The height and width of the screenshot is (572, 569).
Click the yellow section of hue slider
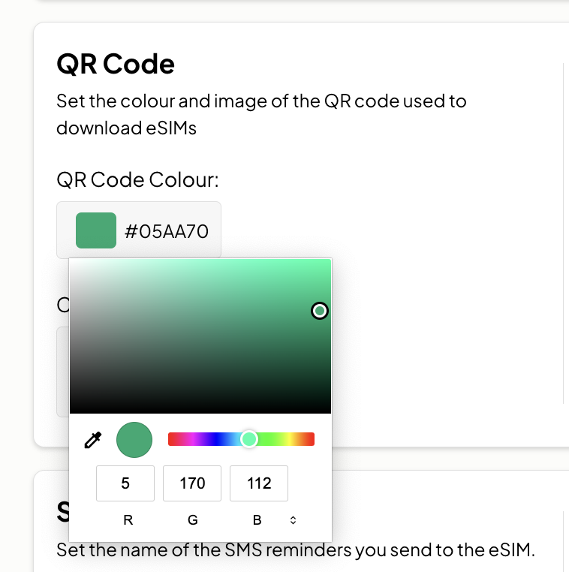[x=290, y=439]
